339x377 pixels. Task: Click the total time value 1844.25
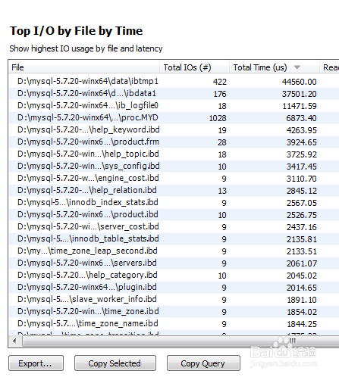tap(302, 324)
